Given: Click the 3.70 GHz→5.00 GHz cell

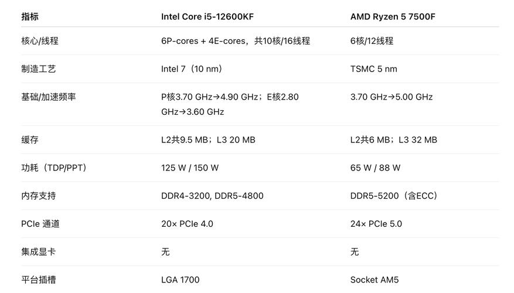Looking at the screenshot, I should tap(392, 97).
